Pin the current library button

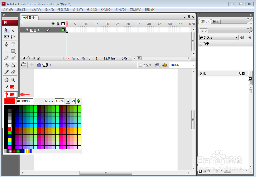(242, 38)
